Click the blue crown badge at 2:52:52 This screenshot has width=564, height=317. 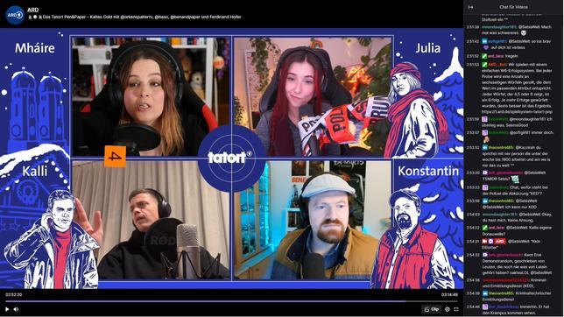[x=484, y=147]
